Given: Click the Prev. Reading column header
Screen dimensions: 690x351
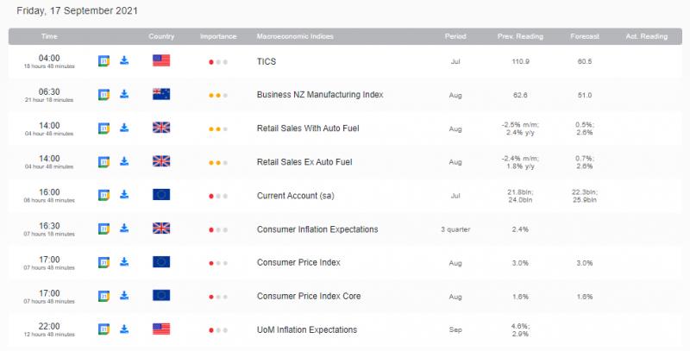Looking at the screenshot, I should coord(520,36).
